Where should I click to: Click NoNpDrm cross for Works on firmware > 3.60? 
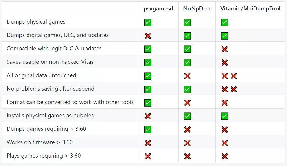187,143
